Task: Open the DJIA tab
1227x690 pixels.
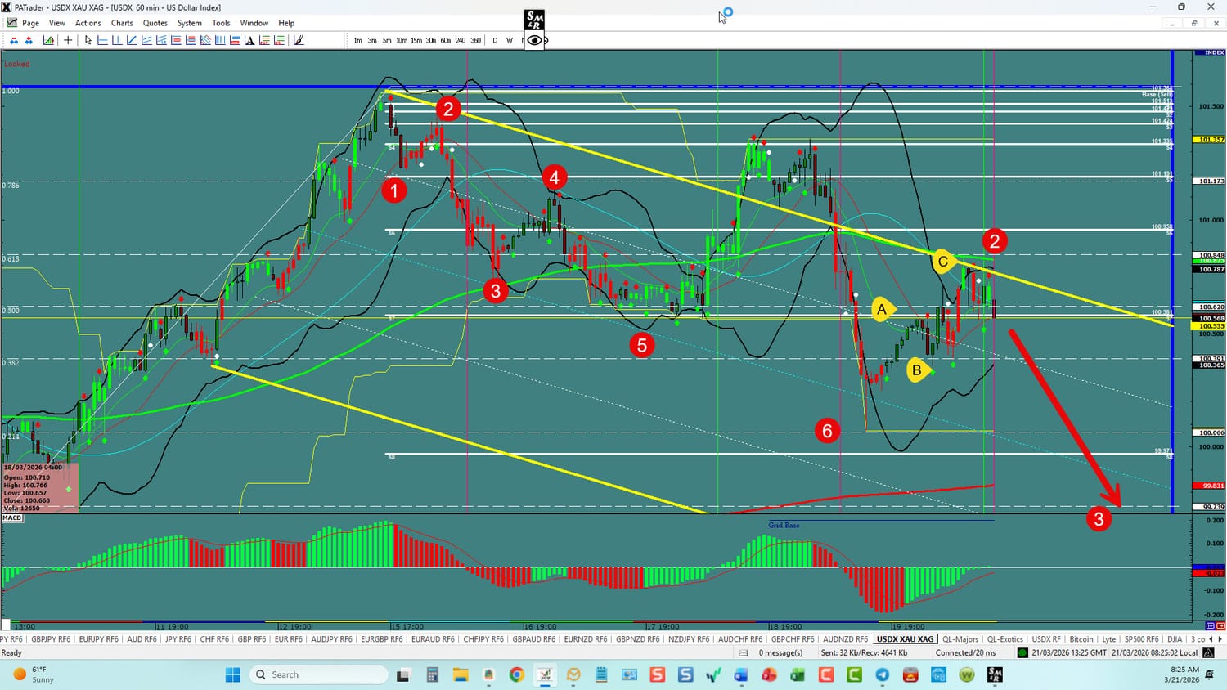Action: pos(1175,639)
